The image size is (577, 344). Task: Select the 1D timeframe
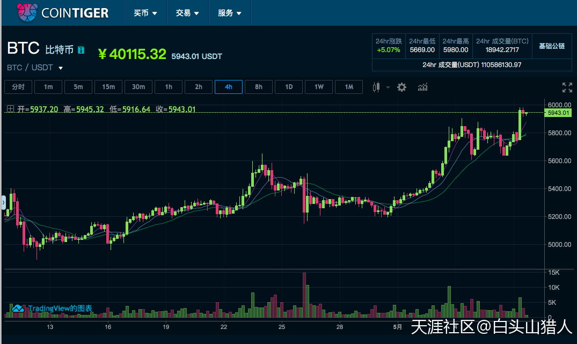coord(289,86)
